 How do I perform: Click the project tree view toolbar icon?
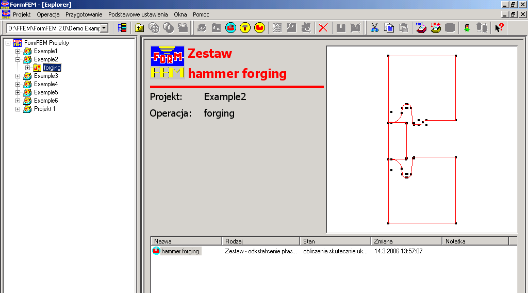pos(122,28)
